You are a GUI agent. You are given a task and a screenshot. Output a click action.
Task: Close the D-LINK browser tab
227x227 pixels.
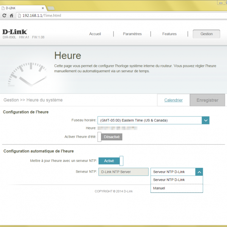[x=42, y=8]
